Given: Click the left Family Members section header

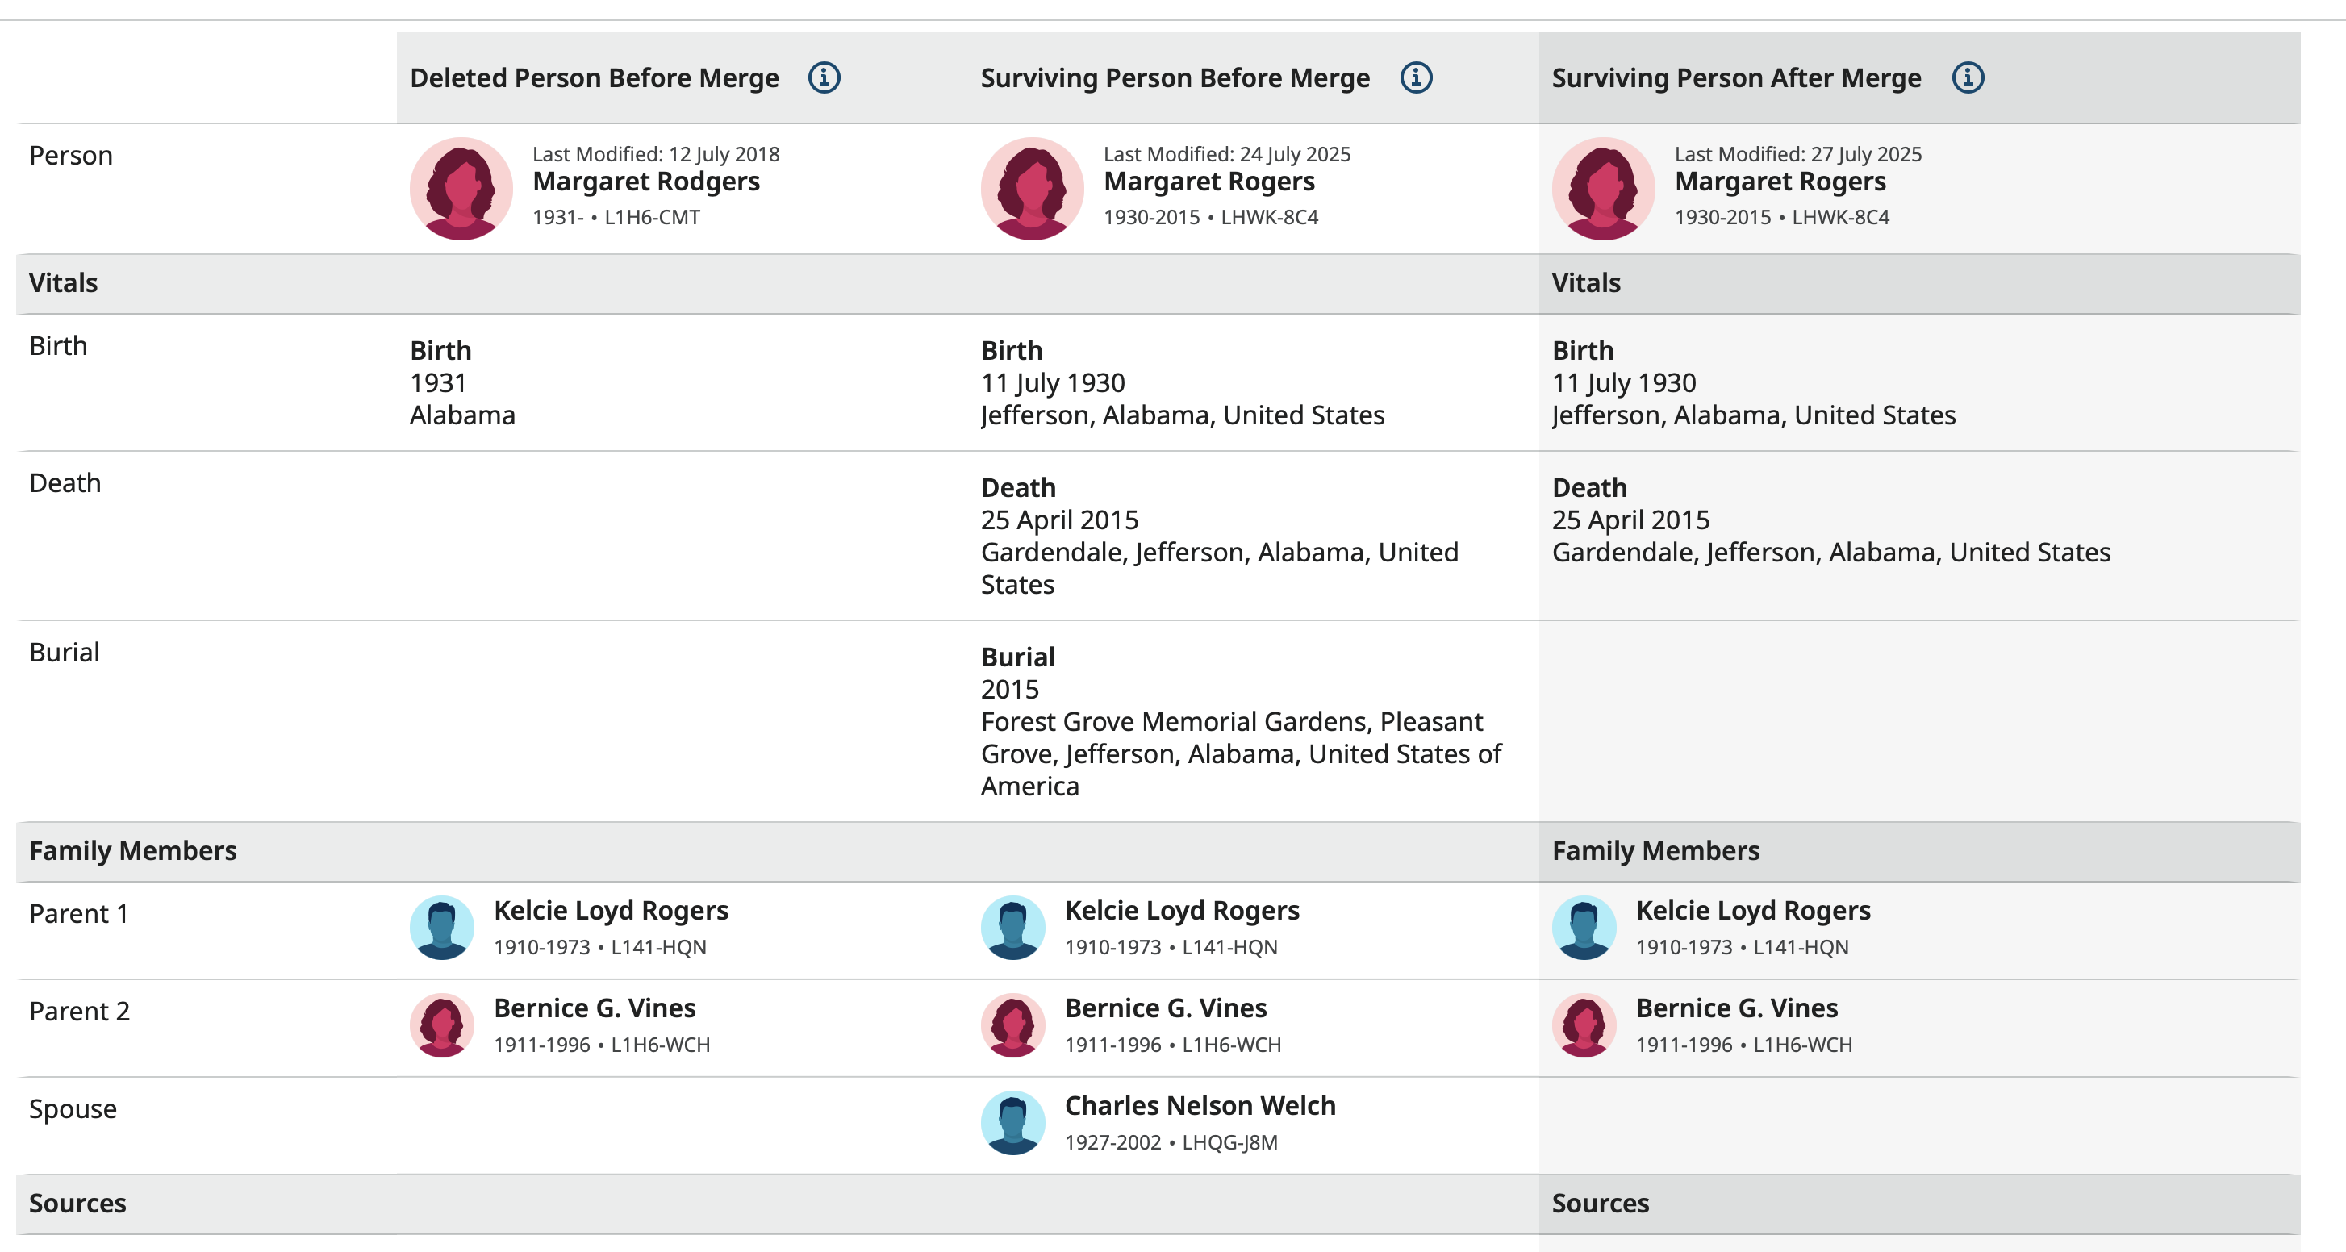Looking at the screenshot, I should coord(132,850).
